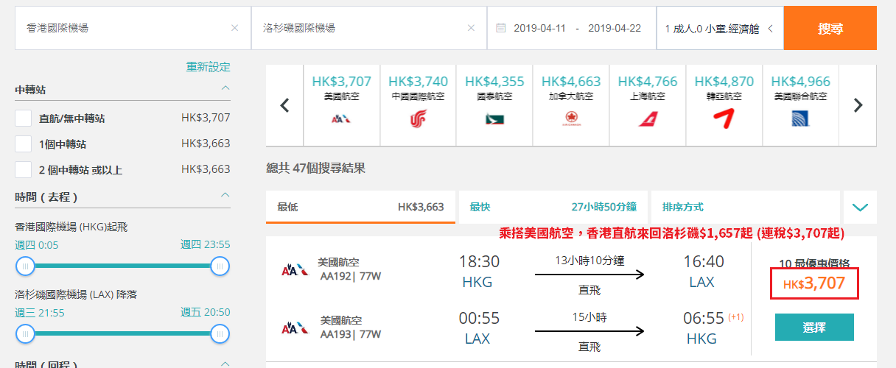This screenshot has width=896, height=368.
Task: Open the 排序方式 sort tab
Action: coord(746,207)
